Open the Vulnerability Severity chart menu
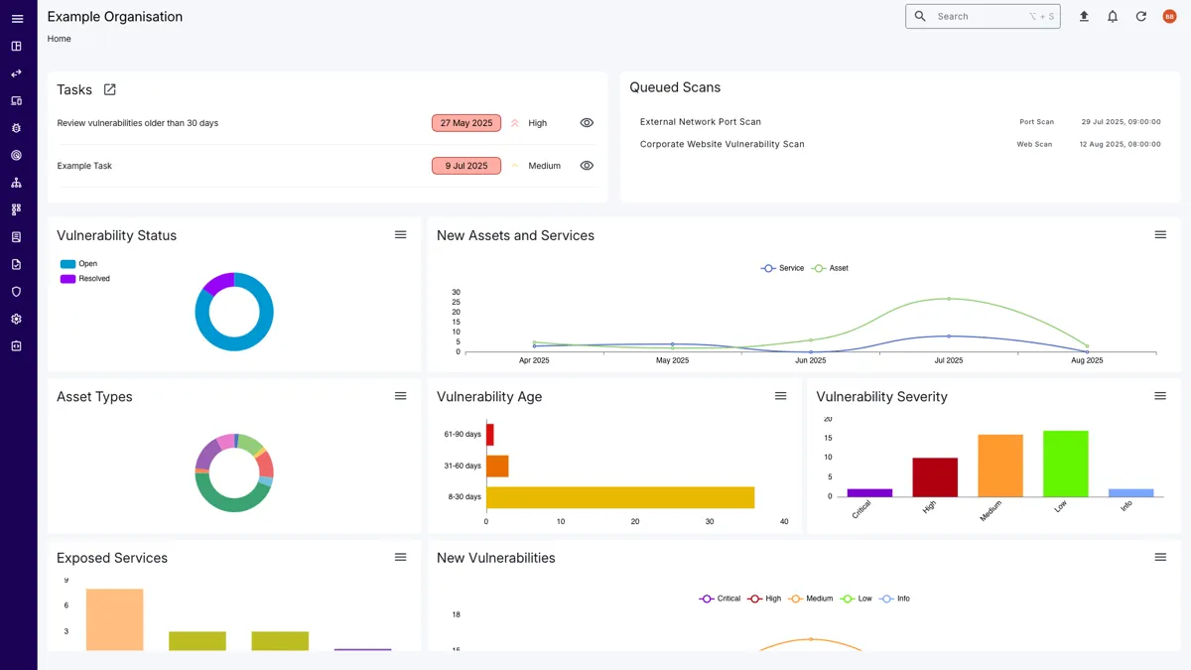The image size is (1191, 670). 1160,396
